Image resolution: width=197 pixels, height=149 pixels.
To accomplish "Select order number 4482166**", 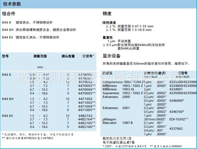I will pos(87,127).
